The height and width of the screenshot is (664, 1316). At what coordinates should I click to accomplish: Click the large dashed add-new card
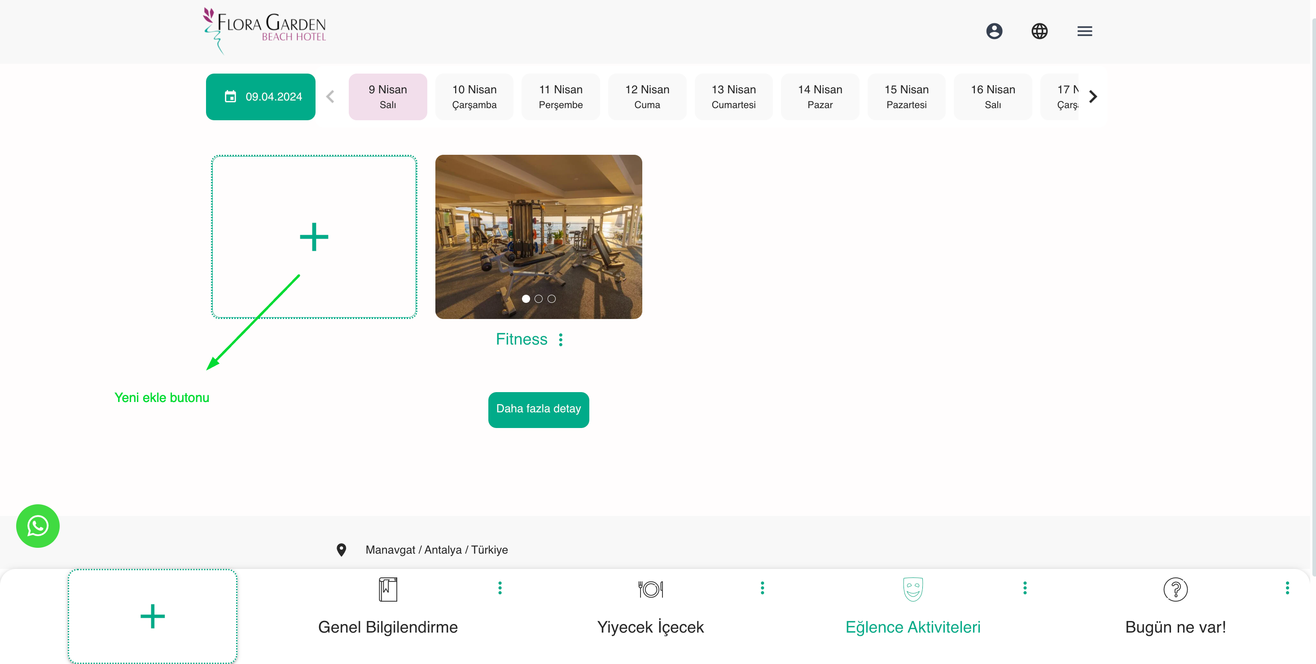314,236
